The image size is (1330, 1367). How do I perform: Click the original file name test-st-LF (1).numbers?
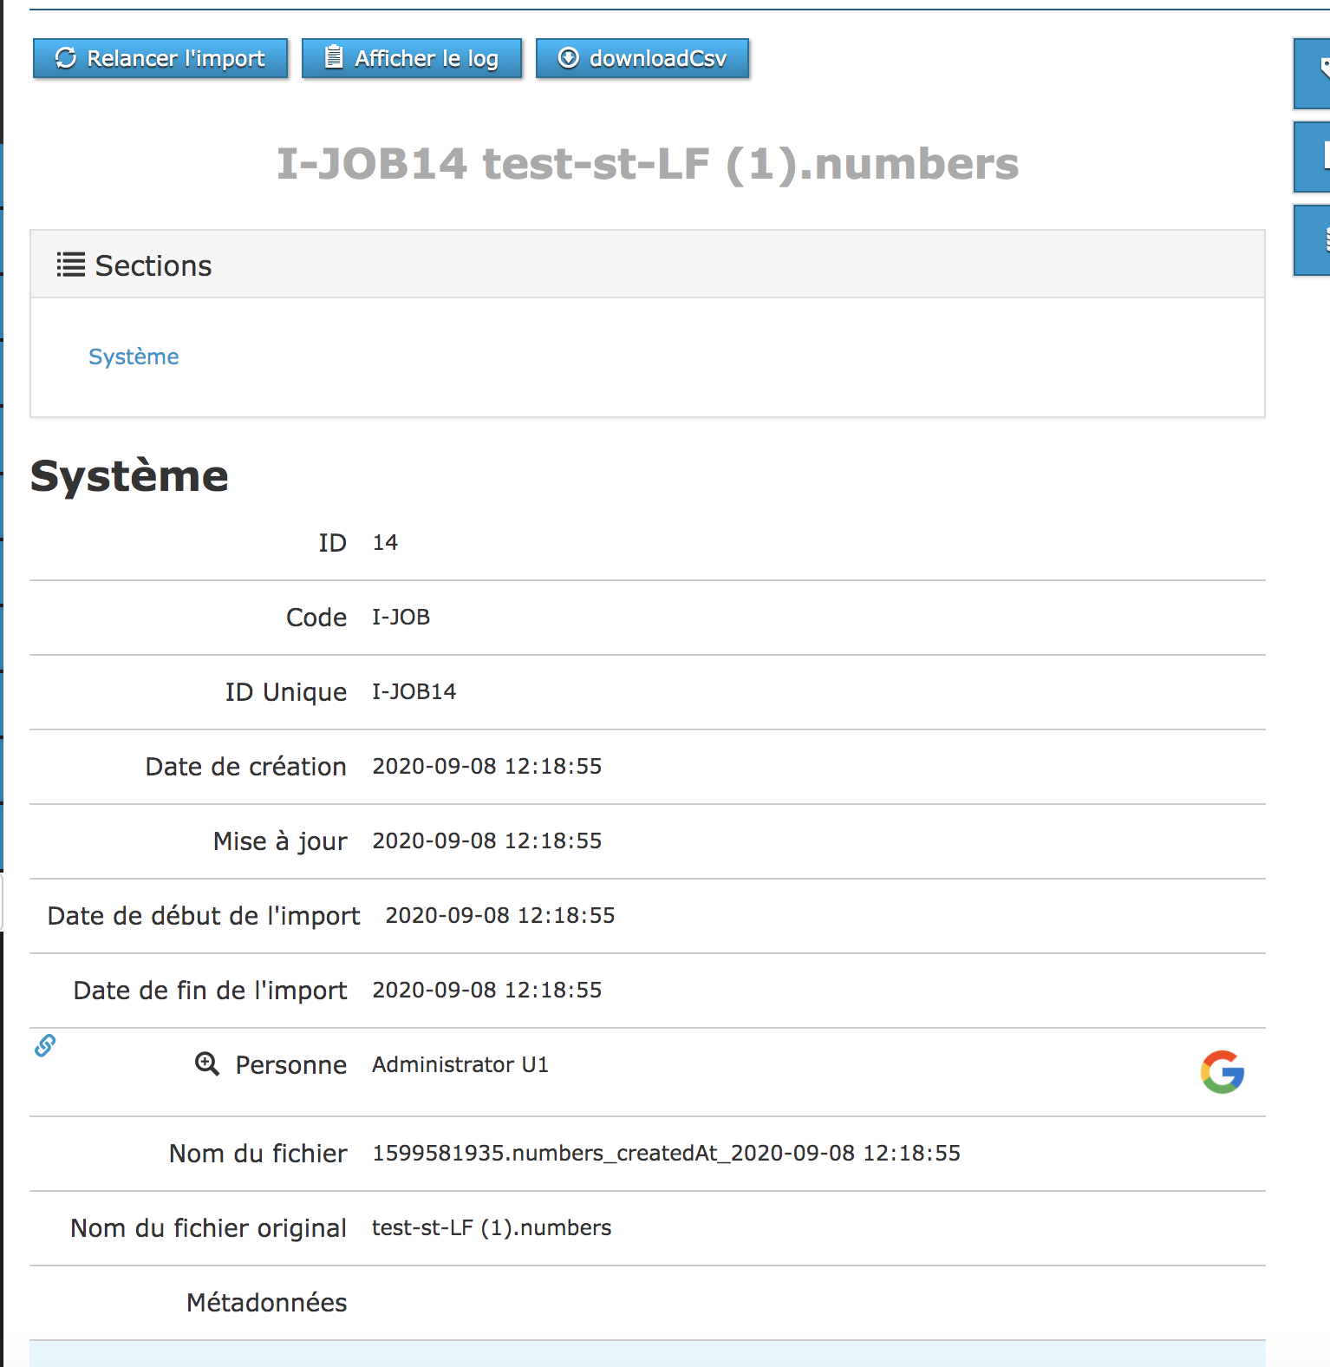pos(492,1227)
